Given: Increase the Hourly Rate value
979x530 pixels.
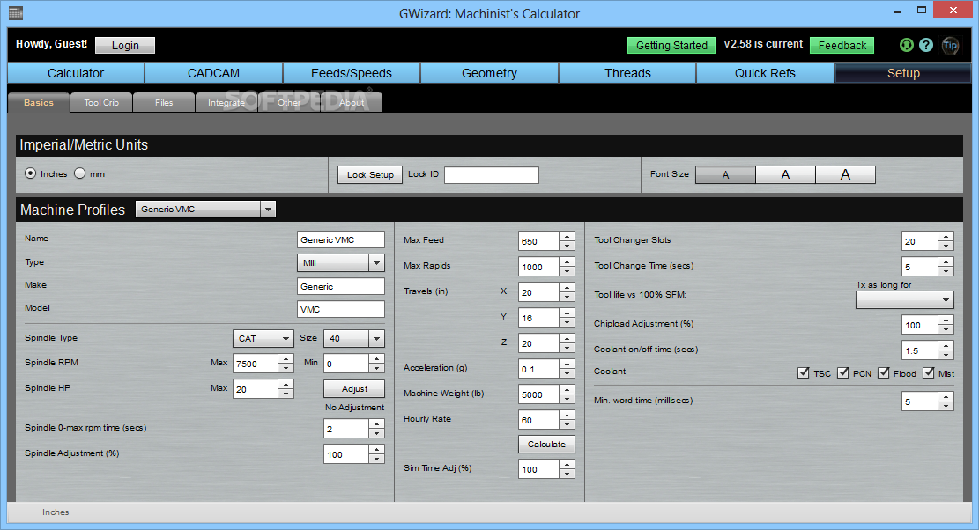Looking at the screenshot, I should click(x=567, y=416).
